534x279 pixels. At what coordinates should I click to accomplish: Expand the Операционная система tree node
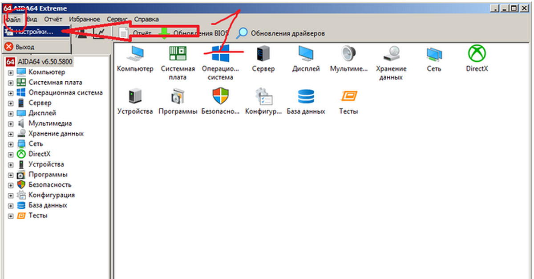(x=11, y=93)
